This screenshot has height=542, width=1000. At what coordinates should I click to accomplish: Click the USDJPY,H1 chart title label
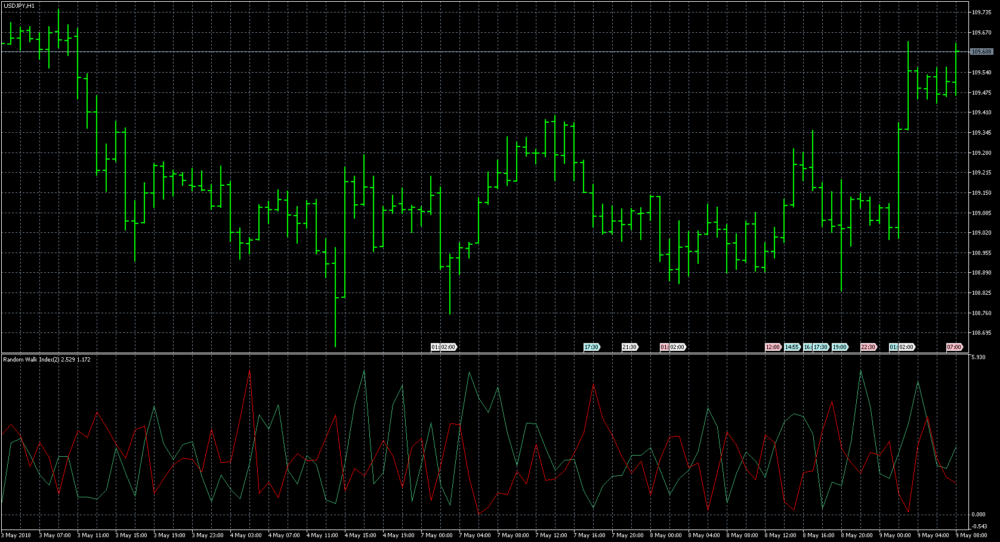[19, 5]
